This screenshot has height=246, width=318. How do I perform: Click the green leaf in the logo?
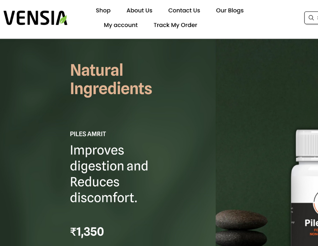pos(63,20)
